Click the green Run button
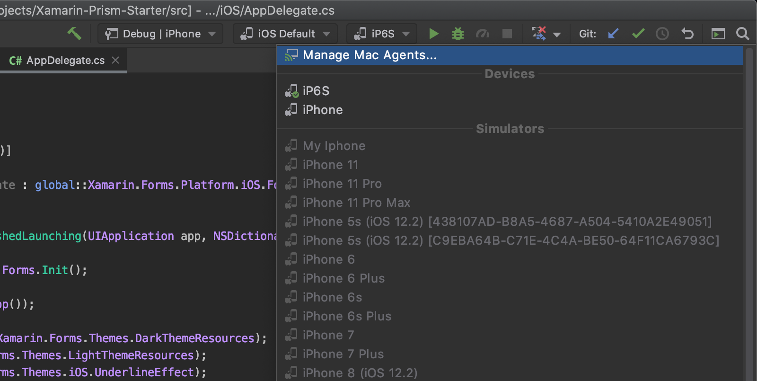 coord(433,34)
